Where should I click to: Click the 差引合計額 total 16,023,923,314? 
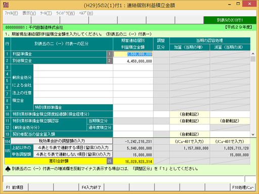[x=133, y=161]
